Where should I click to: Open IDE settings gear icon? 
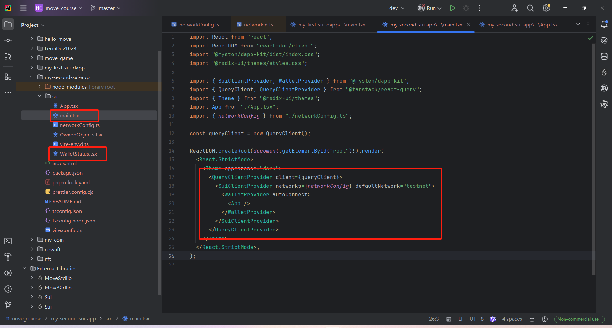coord(546,8)
